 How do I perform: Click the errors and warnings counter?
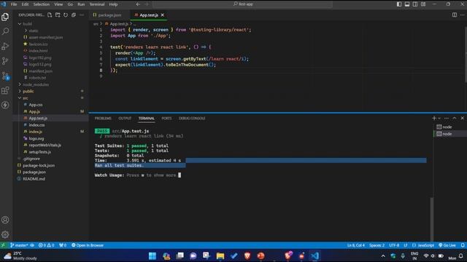tap(47, 245)
